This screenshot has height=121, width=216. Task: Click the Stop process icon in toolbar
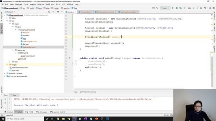click(184, 8)
